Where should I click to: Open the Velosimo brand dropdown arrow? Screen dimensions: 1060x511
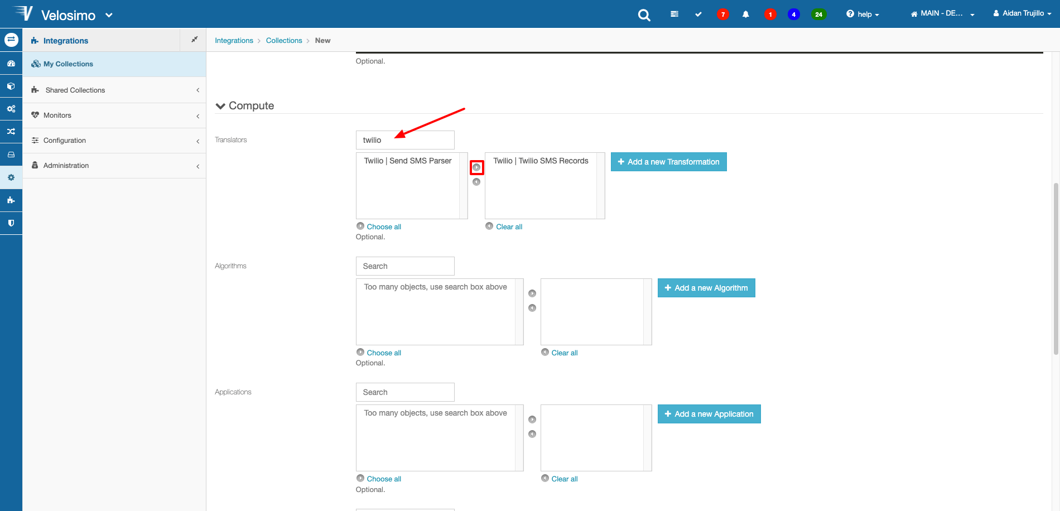(109, 15)
